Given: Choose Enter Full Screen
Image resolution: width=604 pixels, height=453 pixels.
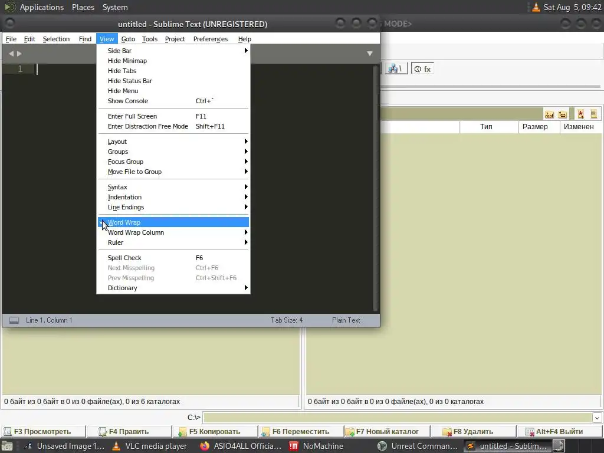Looking at the screenshot, I should click(x=173, y=116).
